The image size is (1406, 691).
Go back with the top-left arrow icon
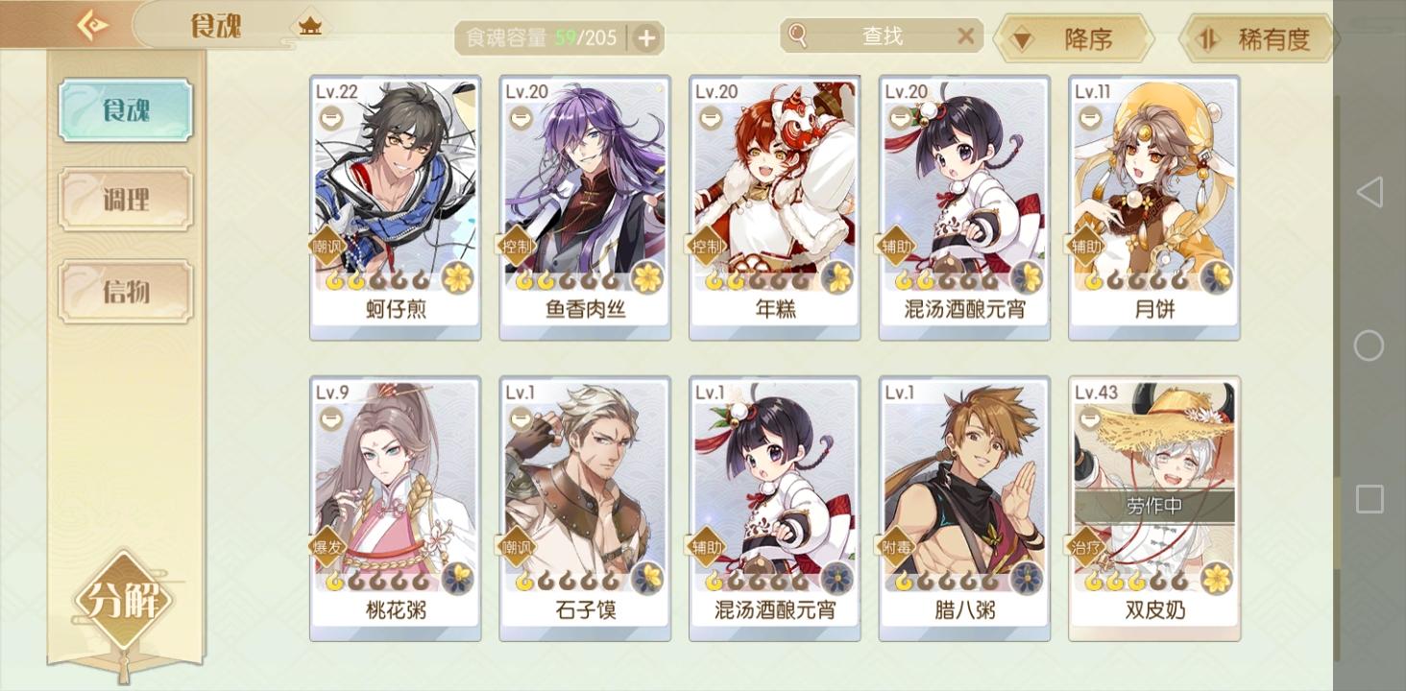pos(92,25)
